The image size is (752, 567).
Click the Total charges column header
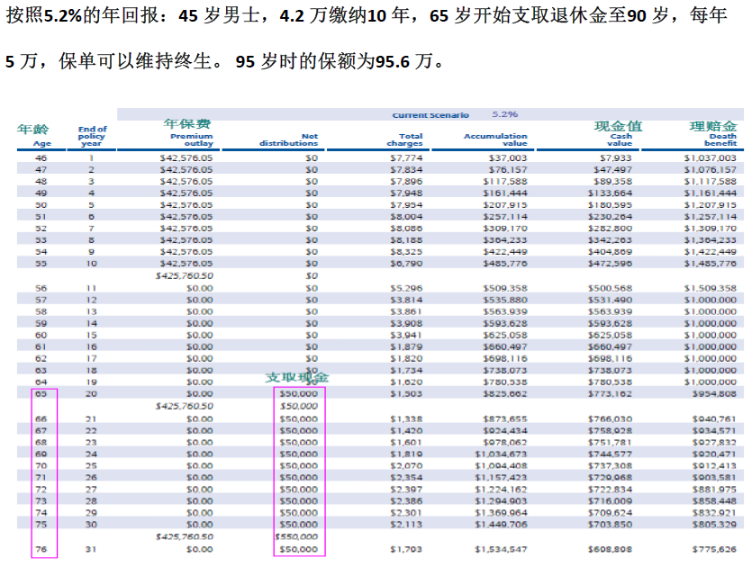pyautogui.click(x=405, y=140)
